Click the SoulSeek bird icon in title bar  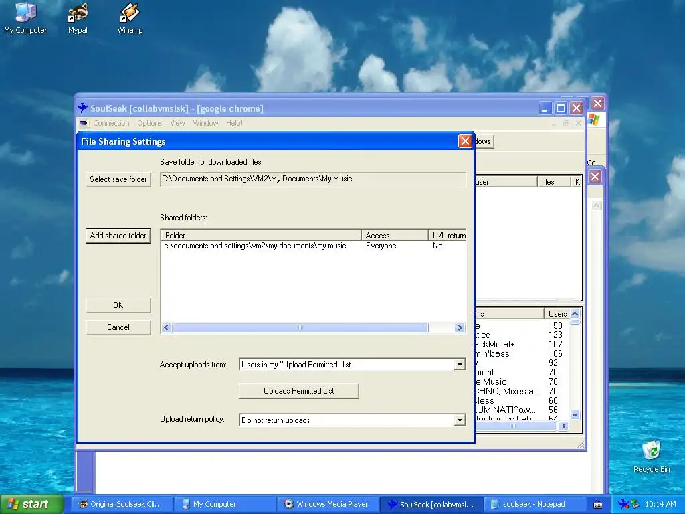pyautogui.click(x=83, y=108)
